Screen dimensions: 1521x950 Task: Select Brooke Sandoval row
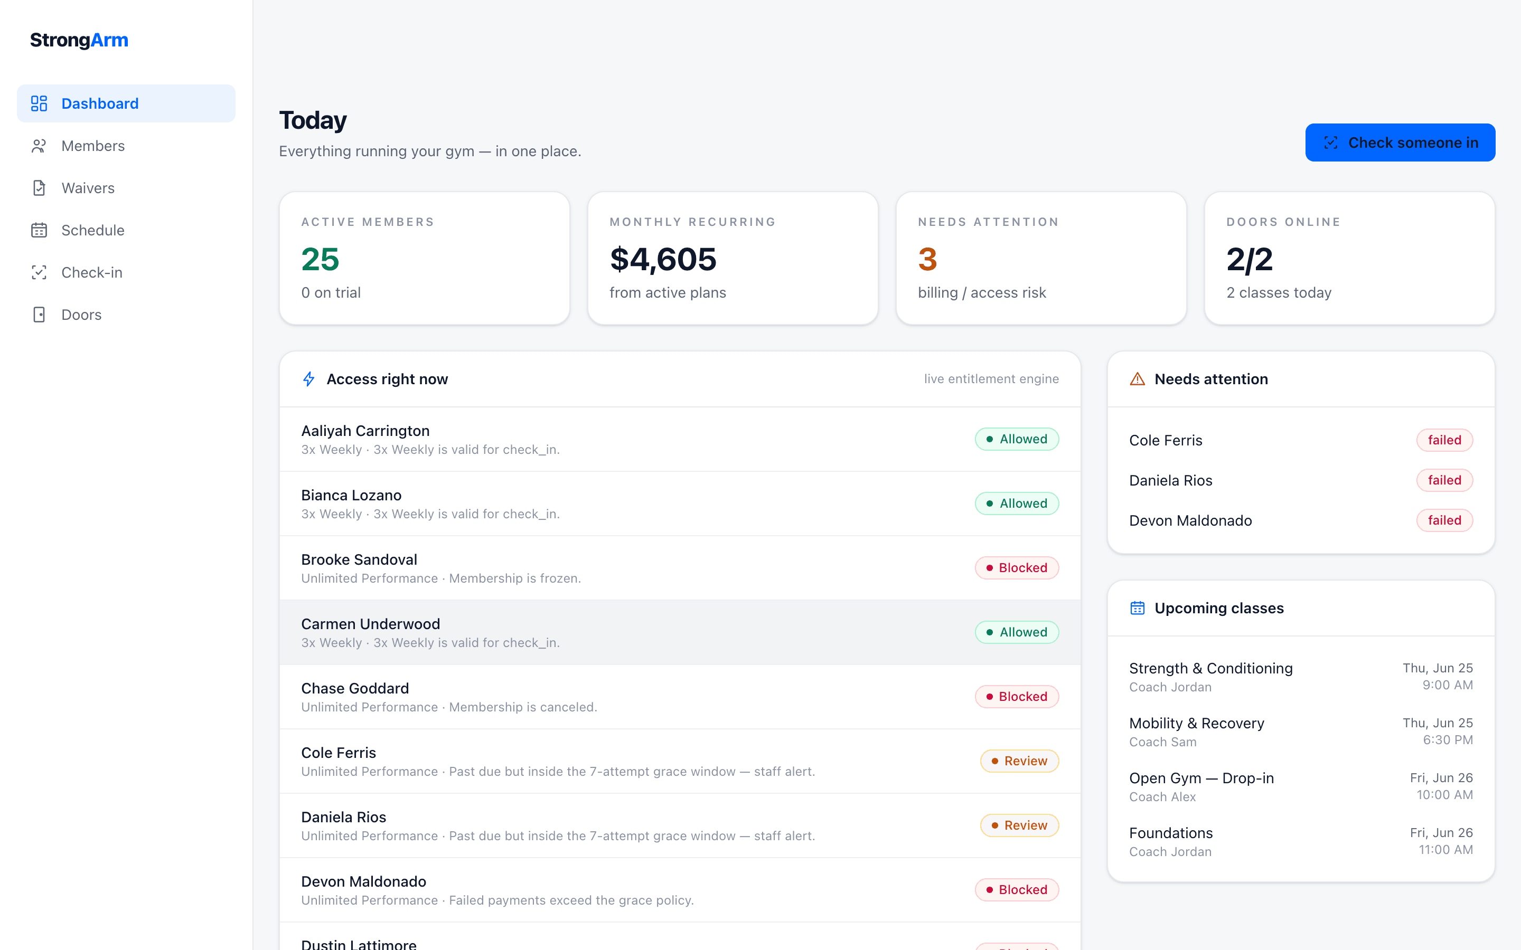tap(680, 568)
